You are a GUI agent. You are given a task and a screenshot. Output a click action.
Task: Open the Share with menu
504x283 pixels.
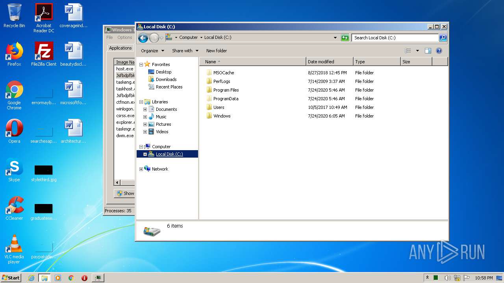point(185,51)
